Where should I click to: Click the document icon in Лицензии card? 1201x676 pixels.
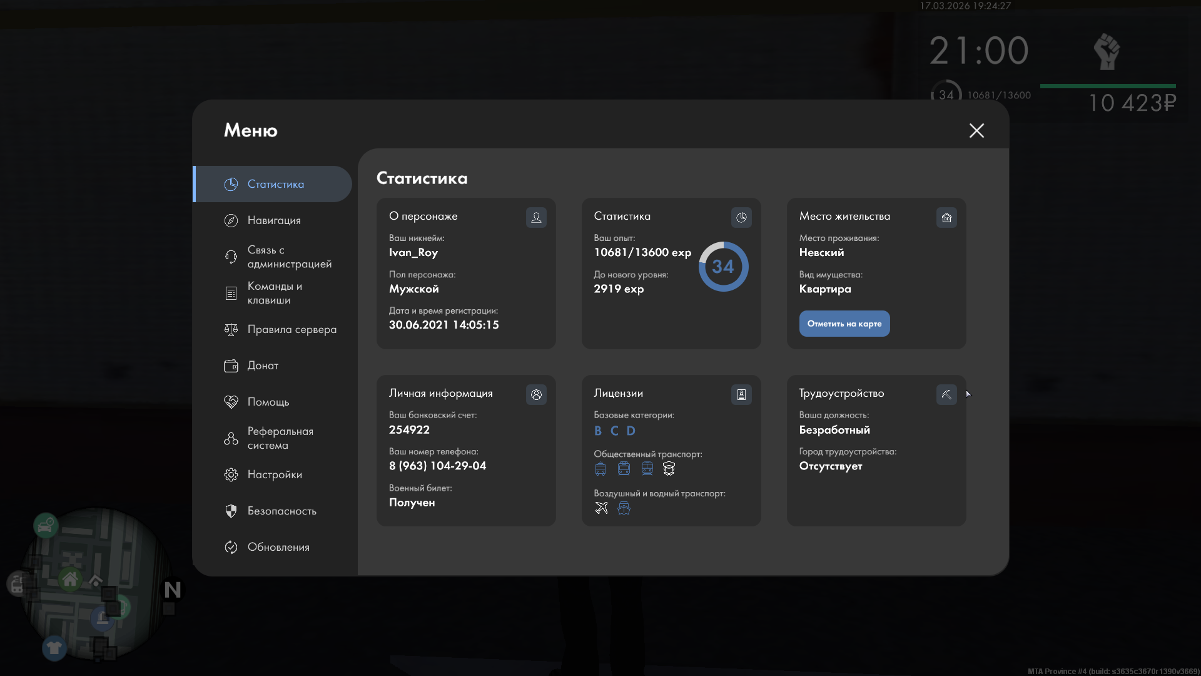tap(741, 394)
